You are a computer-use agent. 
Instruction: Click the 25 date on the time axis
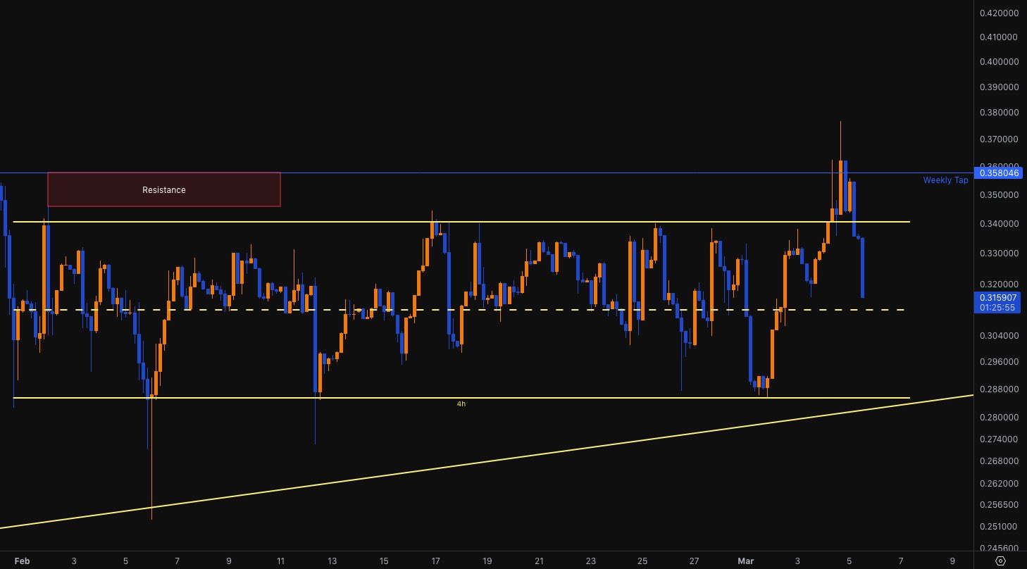(x=642, y=561)
